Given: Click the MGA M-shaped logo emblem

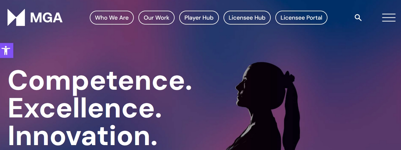Looking at the screenshot, I should pos(16,17).
